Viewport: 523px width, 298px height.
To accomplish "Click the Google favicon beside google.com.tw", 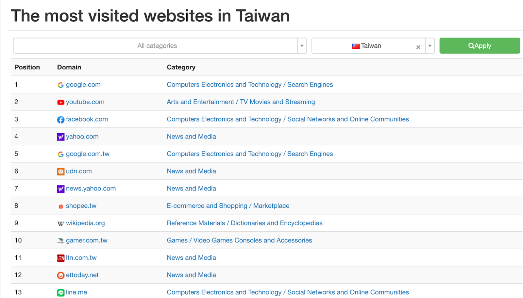I will tap(61, 154).
